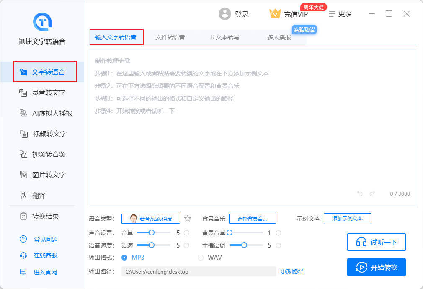Click the undo arrow in text area
The height and width of the screenshot is (289, 423).
[360, 194]
